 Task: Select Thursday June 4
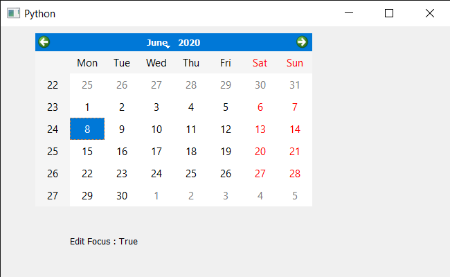191,107
